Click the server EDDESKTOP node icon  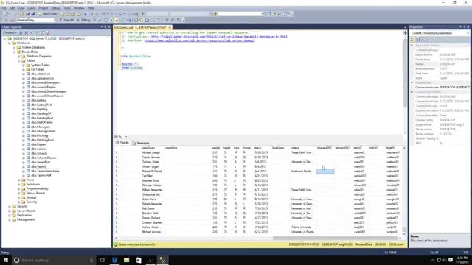click(9, 39)
